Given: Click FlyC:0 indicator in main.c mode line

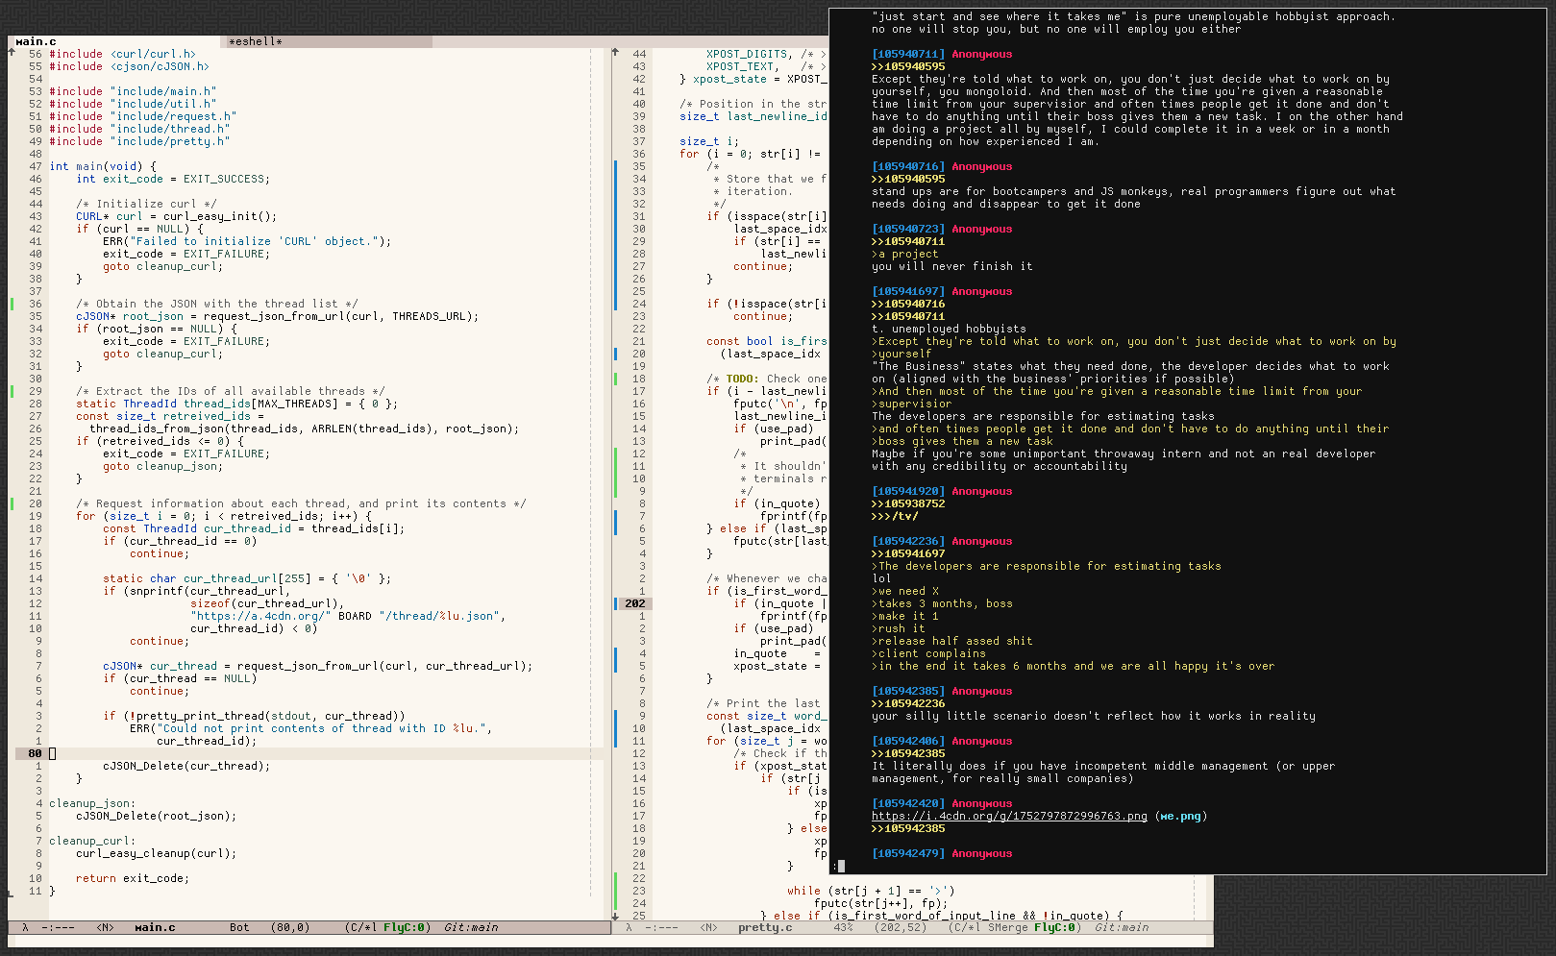Looking at the screenshot, I should [x=404, y=927].
